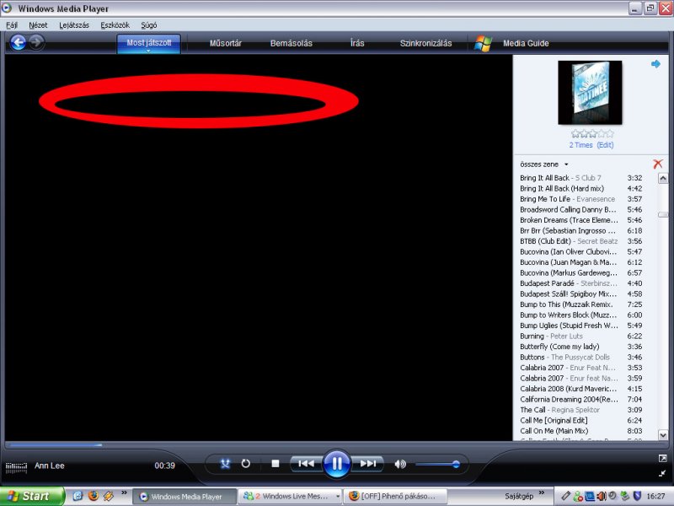
Task: Set the star rating under album art
Action: pyautogui.click(x=592, y=134)
